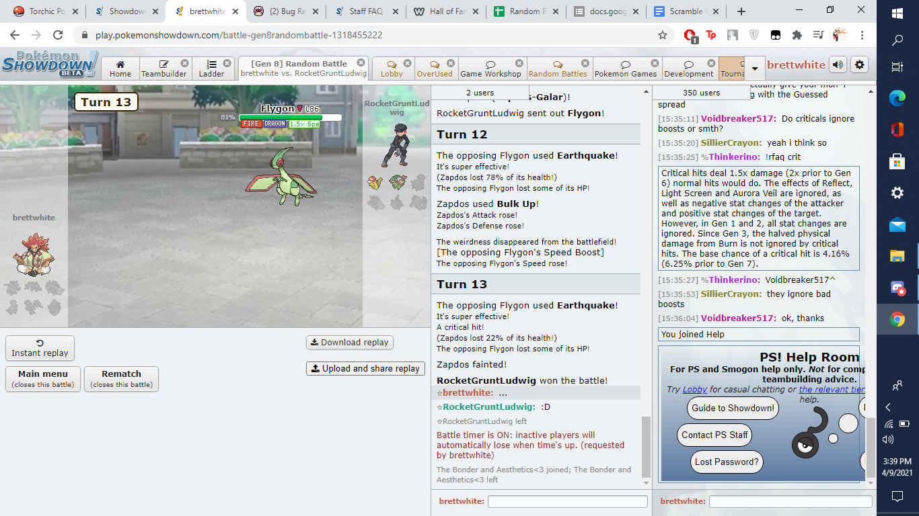
Task: Click Contact PS Staff button
Action: (x=714, y=435)
